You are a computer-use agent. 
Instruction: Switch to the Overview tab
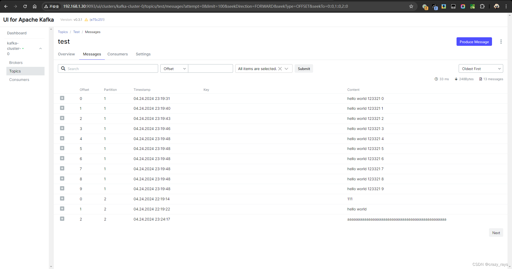coord(66,54)
